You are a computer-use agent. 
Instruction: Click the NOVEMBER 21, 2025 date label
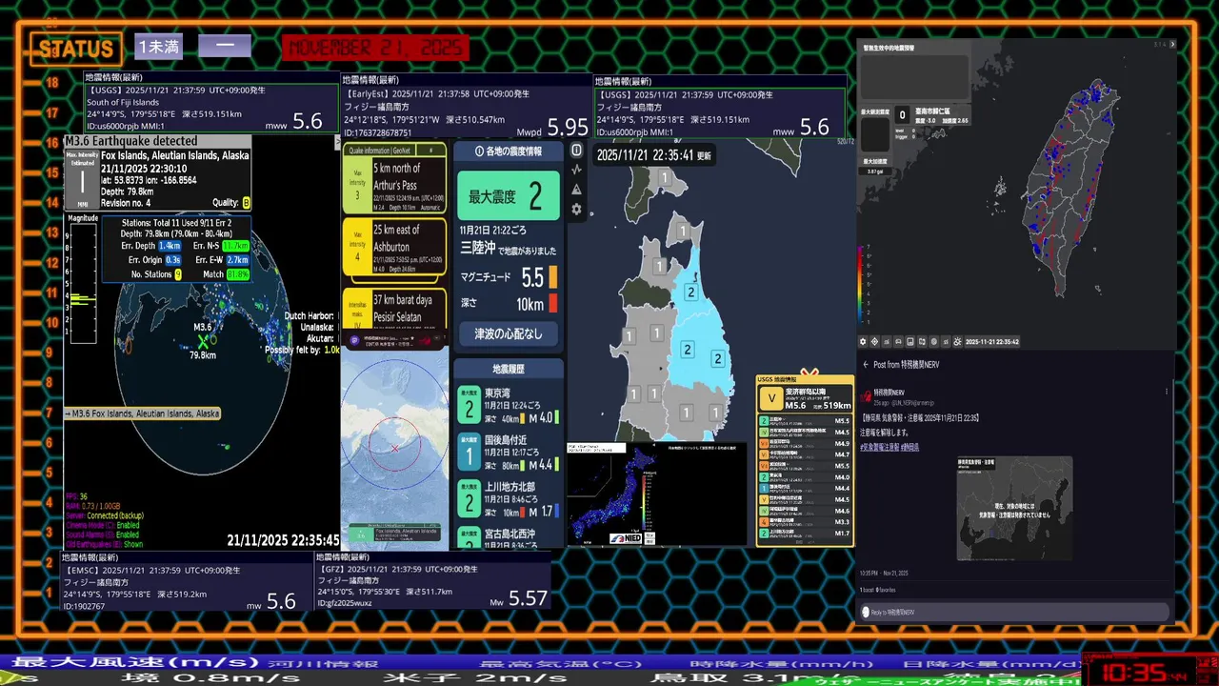tap(375, 48)
